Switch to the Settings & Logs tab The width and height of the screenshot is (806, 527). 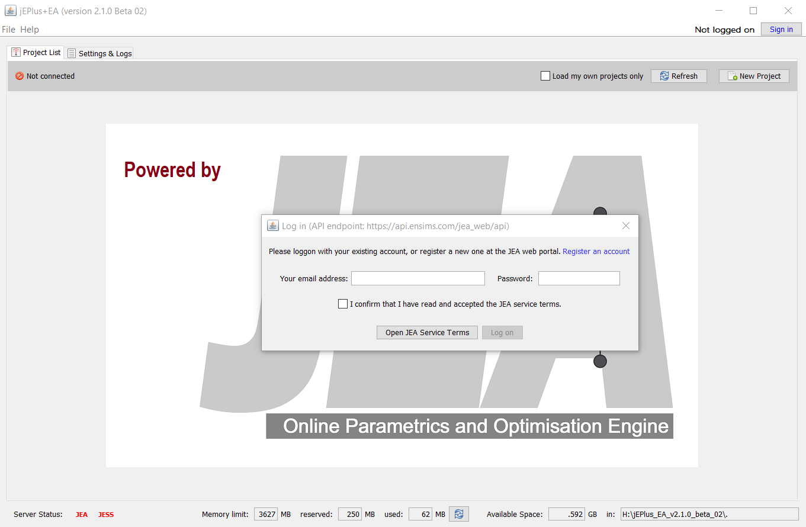(x=99, y=53)
